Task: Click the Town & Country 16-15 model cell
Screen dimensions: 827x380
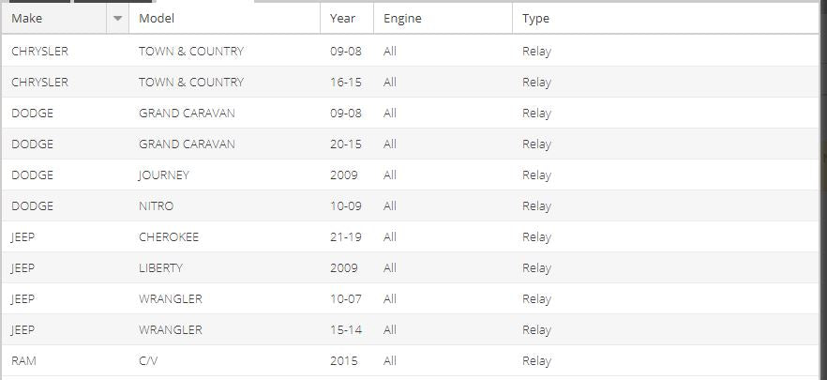Action: coord(191,83)
